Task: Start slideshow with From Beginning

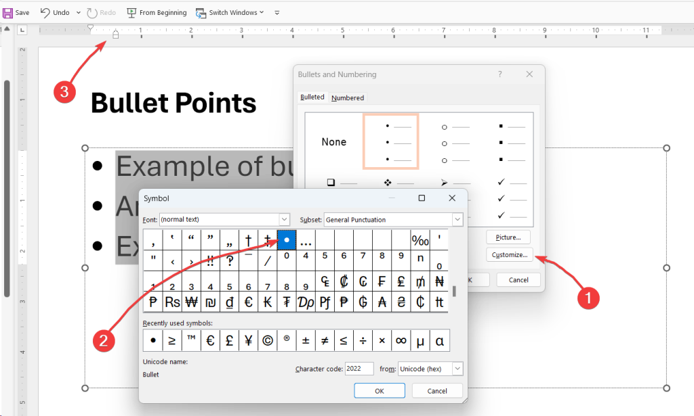Action: (x=157, y=12)
